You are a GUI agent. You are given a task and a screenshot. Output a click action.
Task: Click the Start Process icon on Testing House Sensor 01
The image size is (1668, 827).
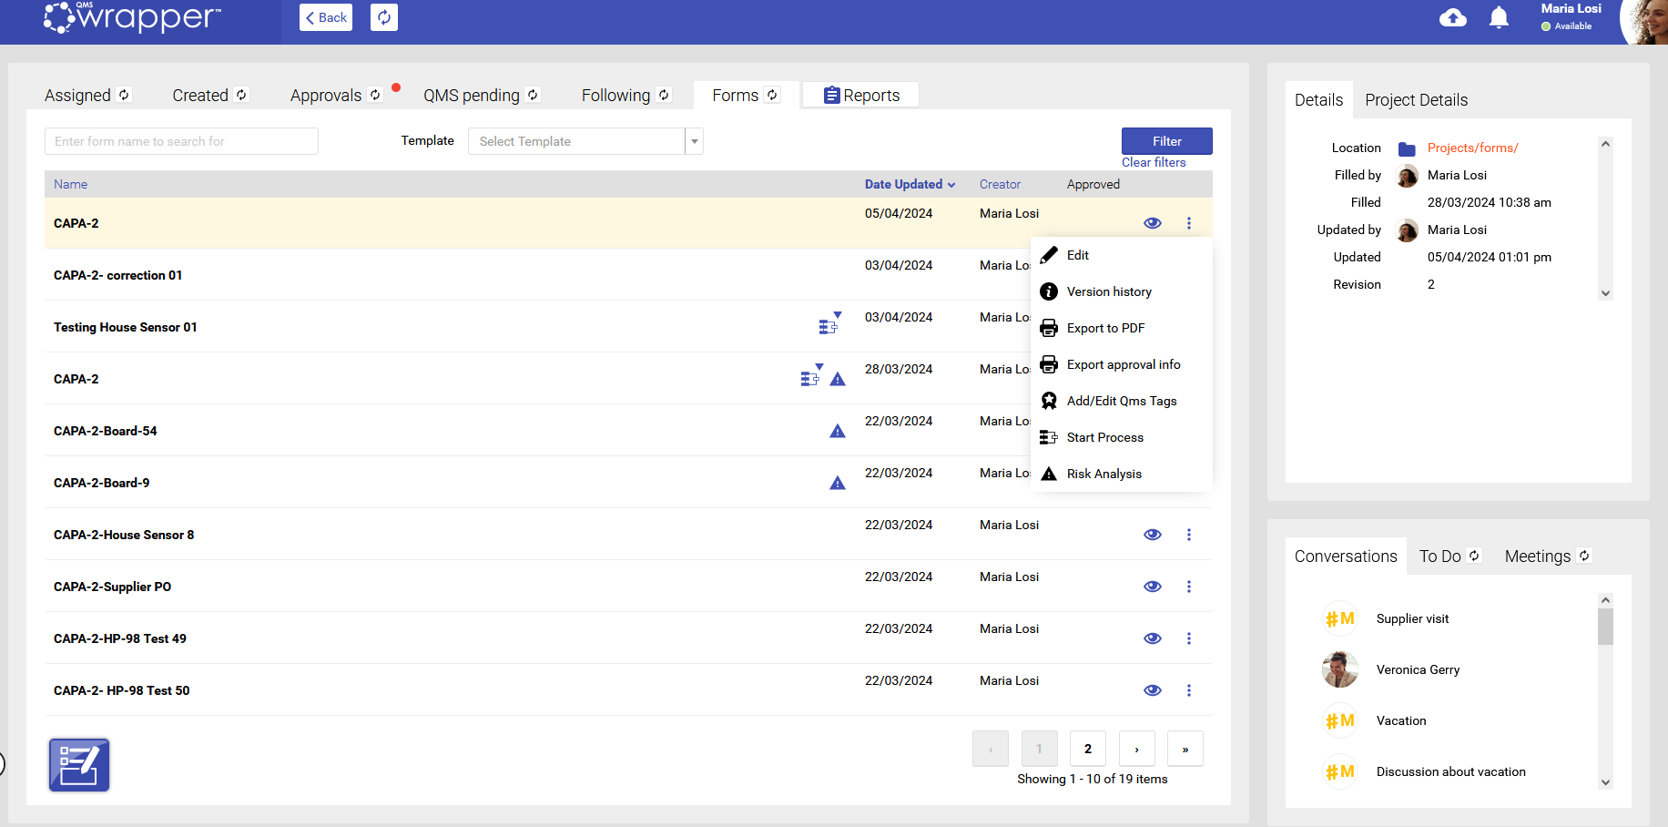point(829,324)
